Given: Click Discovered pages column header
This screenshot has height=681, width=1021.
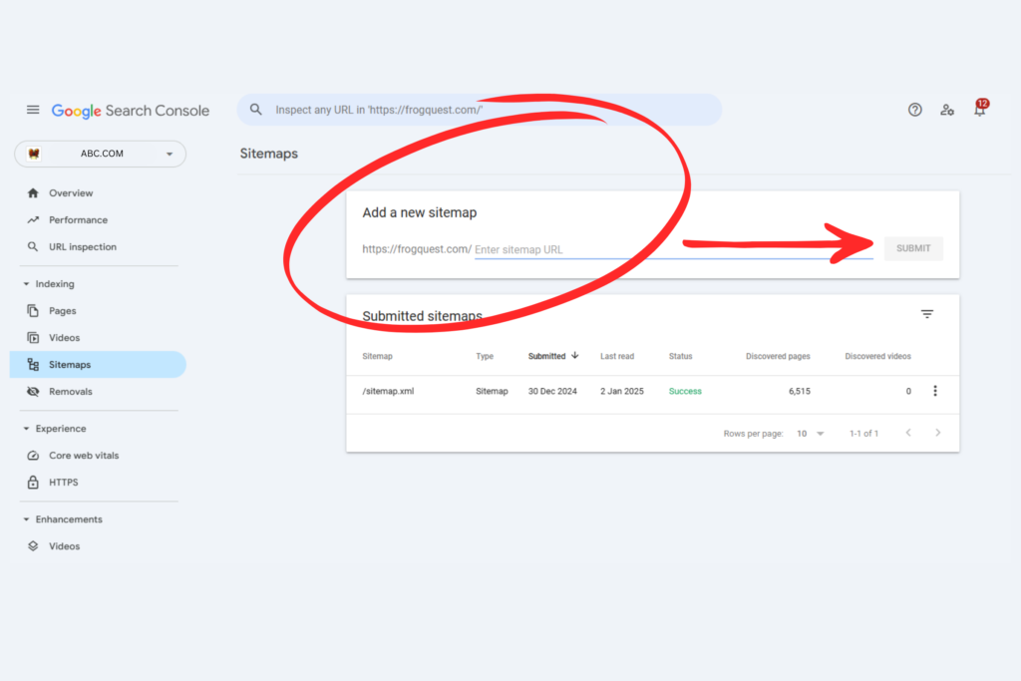Looking at the screenshot, I should pyautogui.click(x=778, y=356).
